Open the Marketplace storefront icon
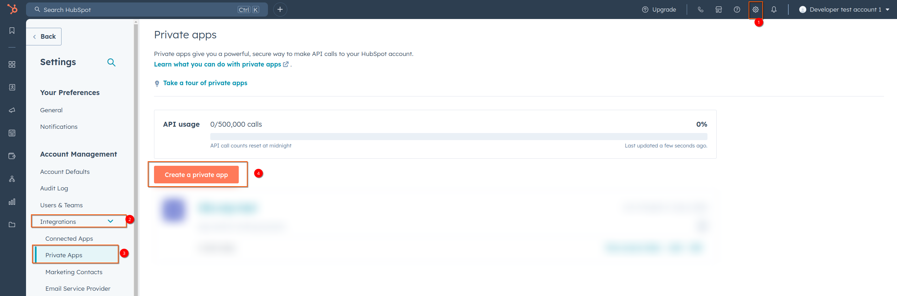 pyautogui.click(x=719, y=10)
